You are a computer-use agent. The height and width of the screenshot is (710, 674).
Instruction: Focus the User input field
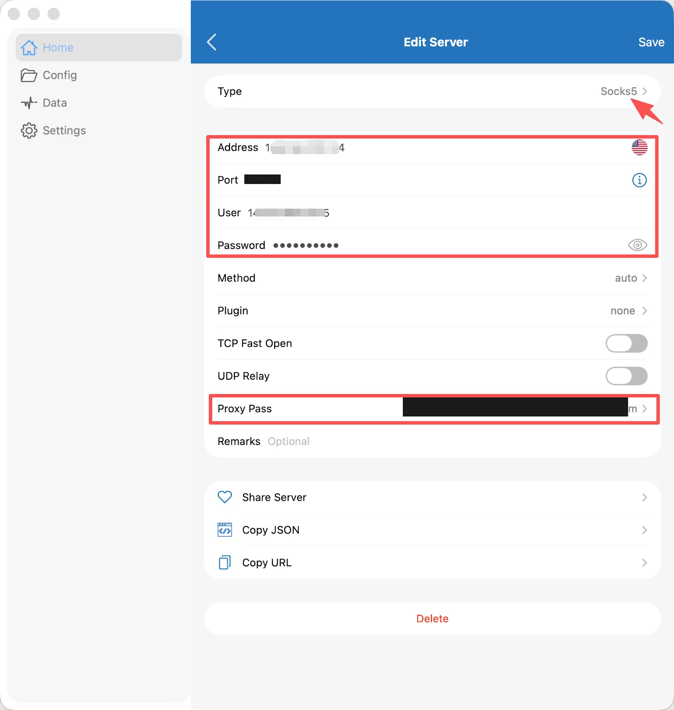(x=447, y=213)
